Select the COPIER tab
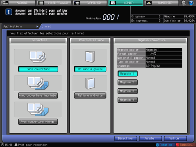This screenshot has width=196, height=147. 126,3
